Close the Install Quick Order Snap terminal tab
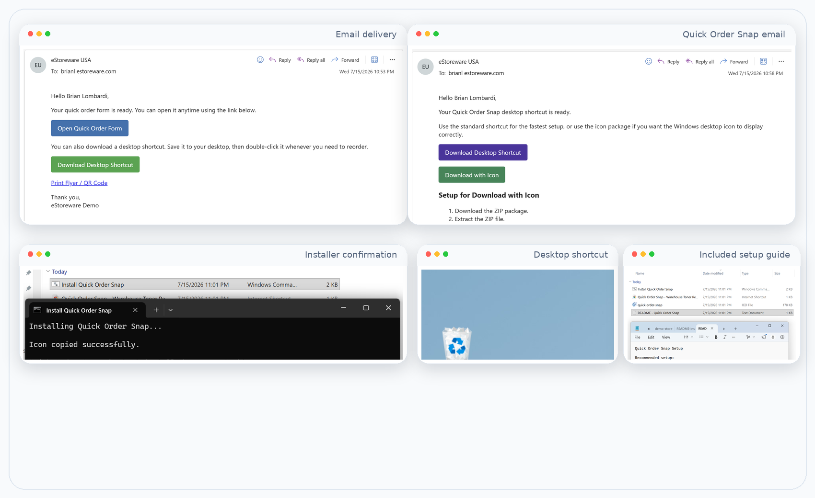This screenshot has height=498, width=815. 135,310
